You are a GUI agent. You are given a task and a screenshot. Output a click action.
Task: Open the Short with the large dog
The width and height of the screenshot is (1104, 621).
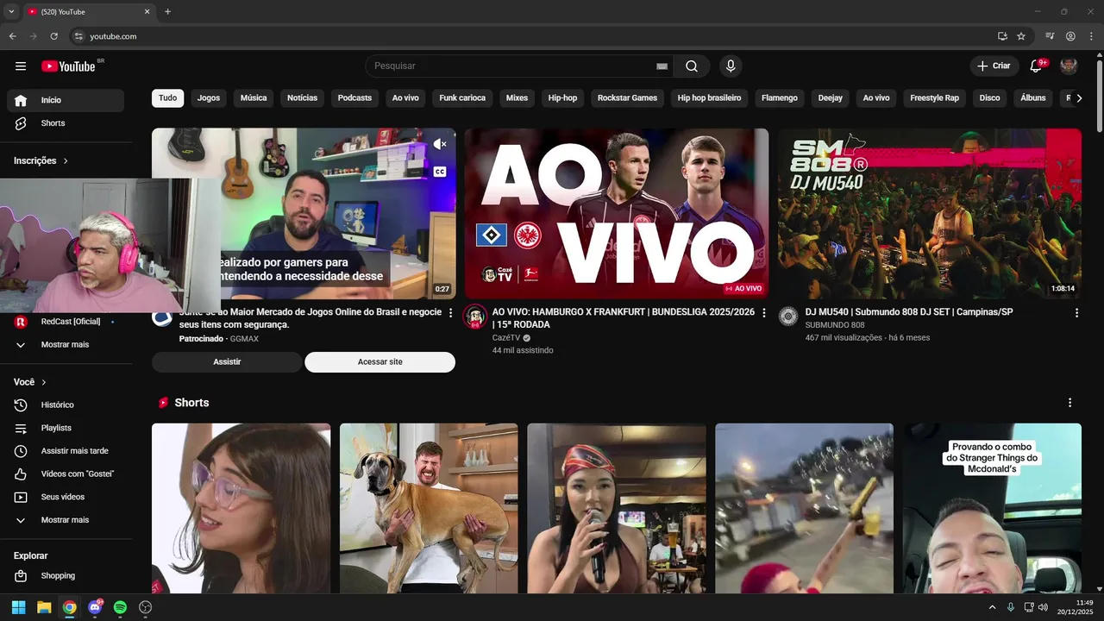(x=429, y=508)
